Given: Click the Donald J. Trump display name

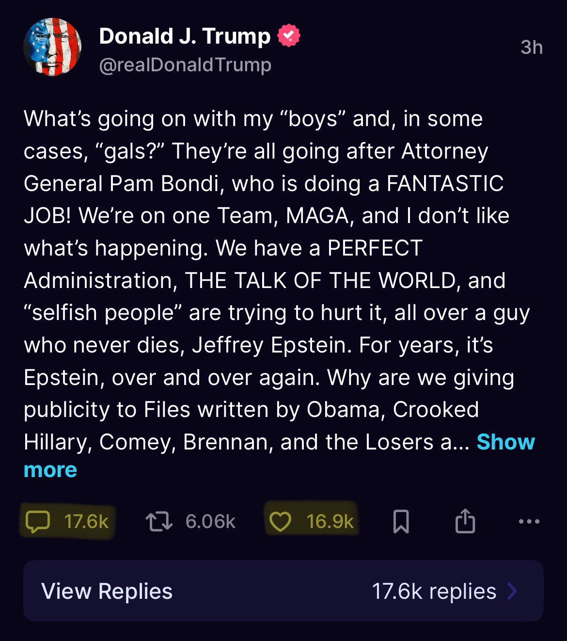Looking at the screenshot, I should 185,36.
